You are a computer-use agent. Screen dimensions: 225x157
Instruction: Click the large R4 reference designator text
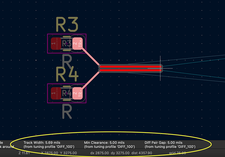67,75
